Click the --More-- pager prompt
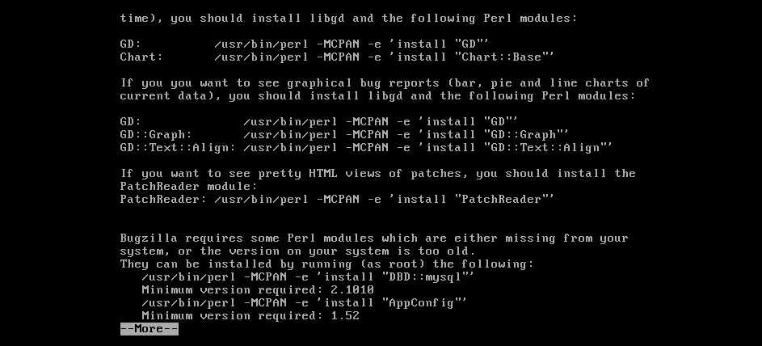The width and height of the screenshot is (762, 346). [149, 329]
